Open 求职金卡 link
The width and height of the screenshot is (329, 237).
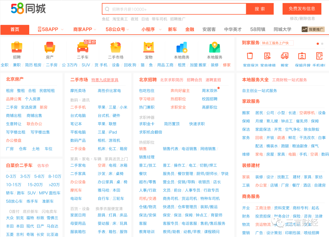tap(147, 124)
